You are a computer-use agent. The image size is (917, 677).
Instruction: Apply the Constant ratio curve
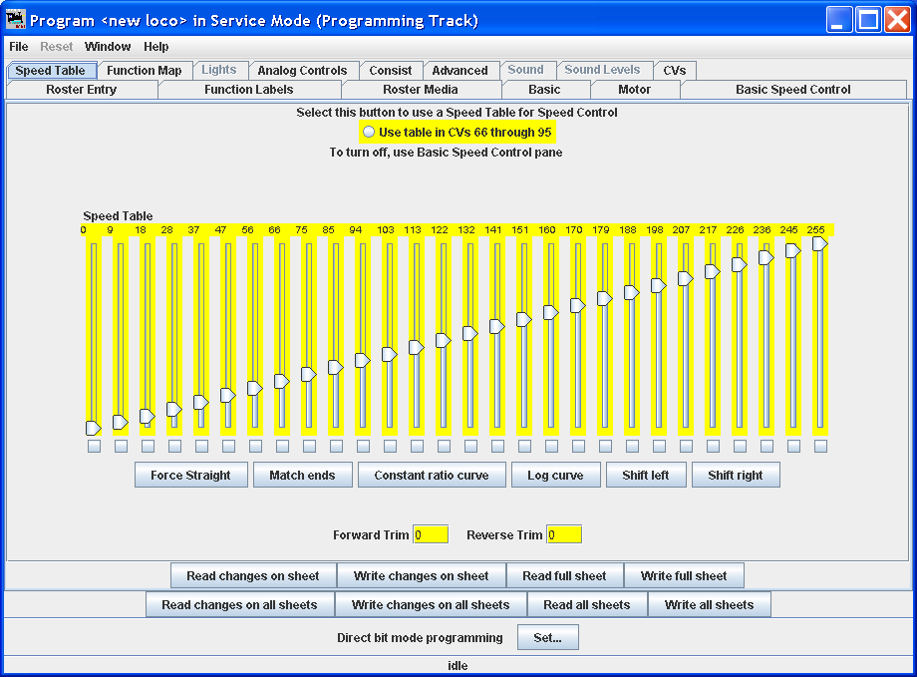(432, 476)
